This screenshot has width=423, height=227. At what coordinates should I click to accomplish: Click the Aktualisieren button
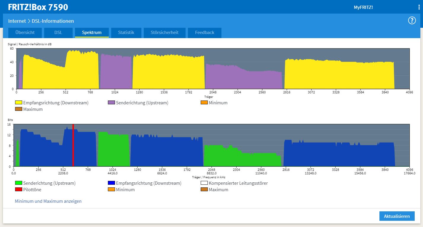(x=397, y=216)
